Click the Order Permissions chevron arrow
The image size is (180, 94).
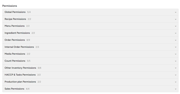(176, 40)
